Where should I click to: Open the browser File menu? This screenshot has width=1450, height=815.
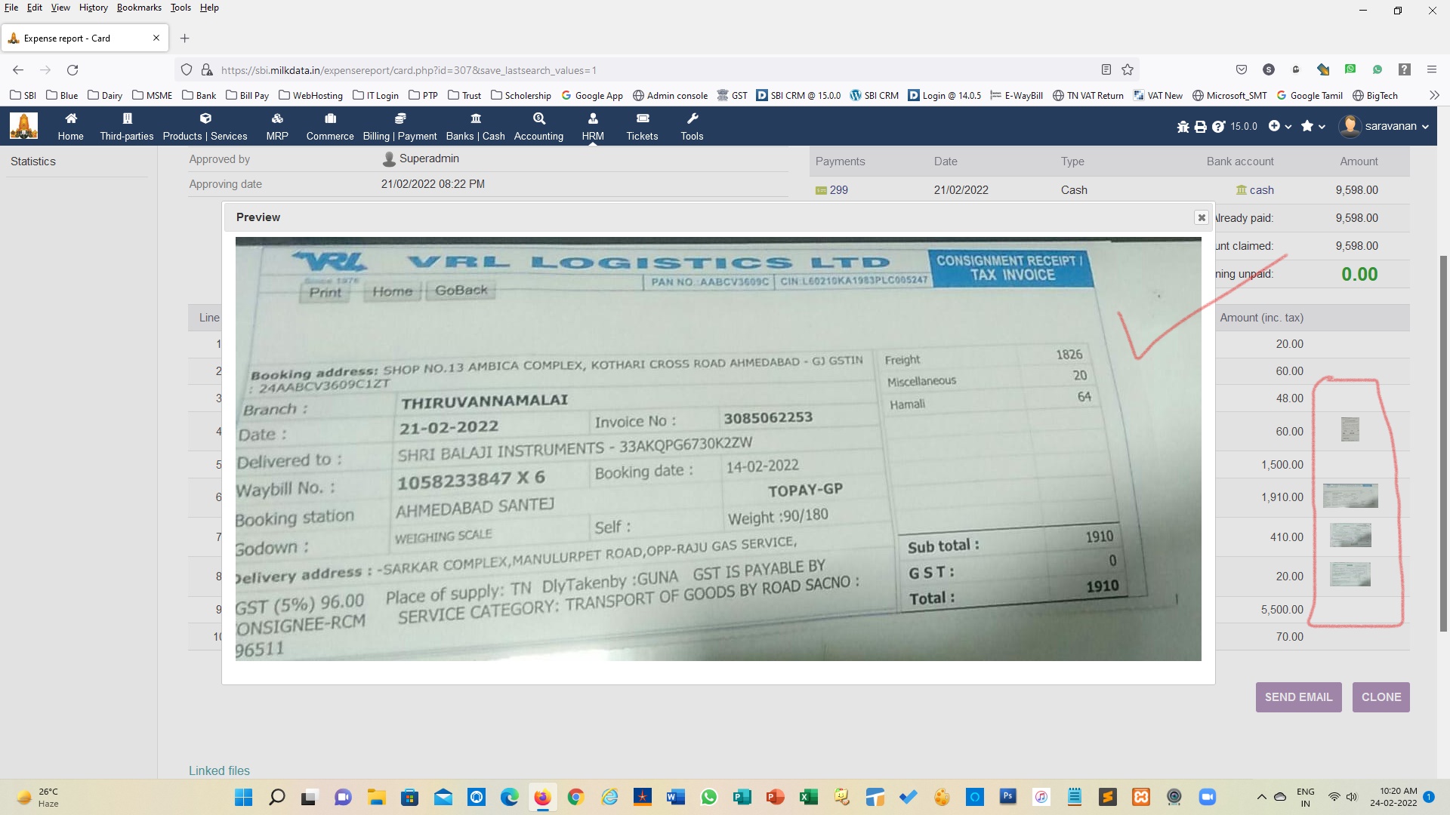[11, 8]
